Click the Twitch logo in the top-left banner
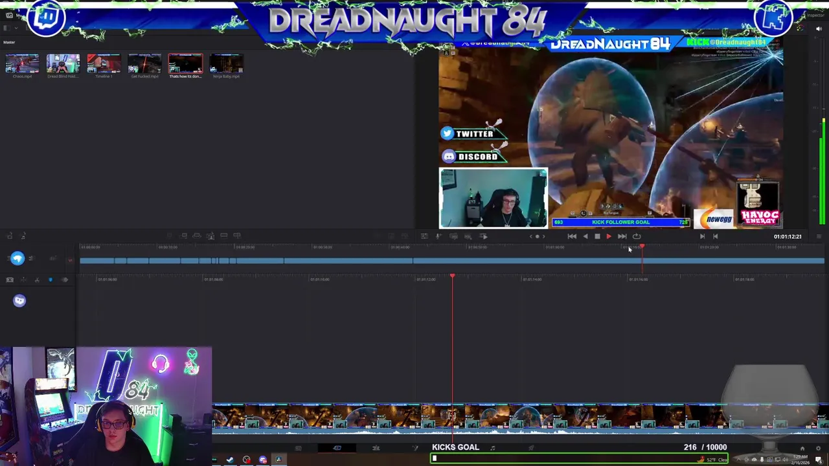 click(47, 17)
